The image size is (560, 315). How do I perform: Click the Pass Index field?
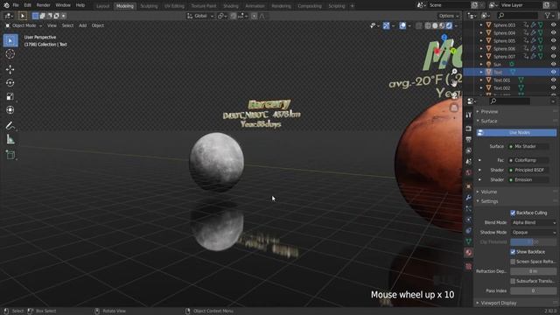tap(533, 290)
